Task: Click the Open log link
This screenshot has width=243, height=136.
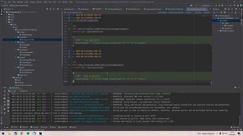Action: tap(198, 12)
